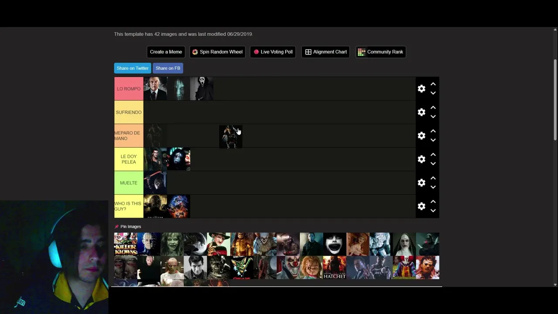Move SUFRIENDO tier down with arrow
This screenshot has height=314, width=558.
click(433, 116)
